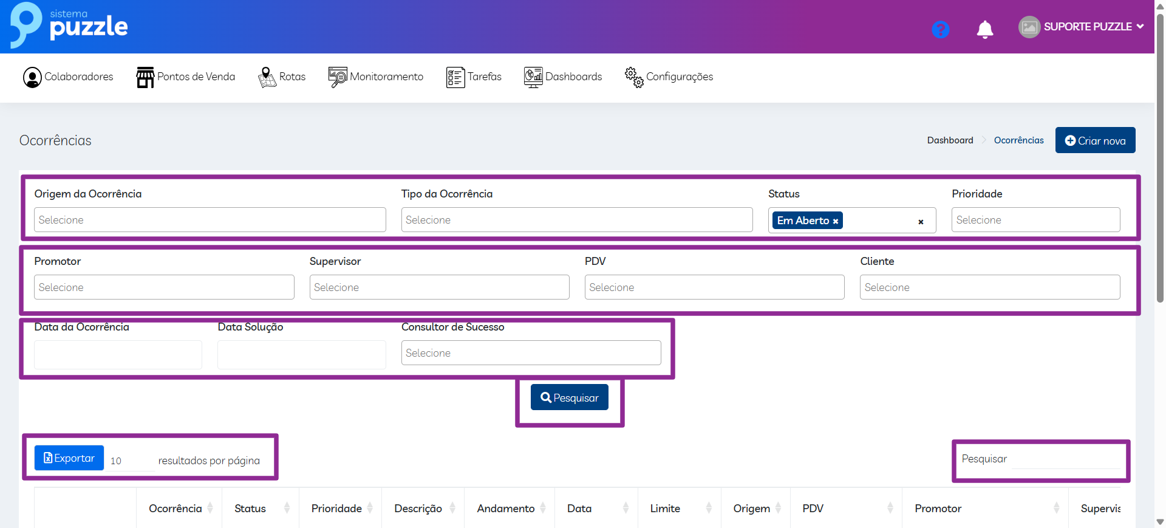This screenshot has width=1166, height=528.
Task: Click the blue Pesquisar search button
Action: tap(569, 397)
